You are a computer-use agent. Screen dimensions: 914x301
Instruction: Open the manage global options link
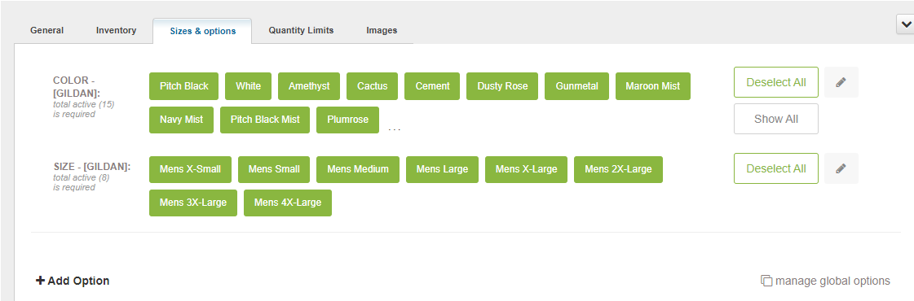tap(832, 281)
